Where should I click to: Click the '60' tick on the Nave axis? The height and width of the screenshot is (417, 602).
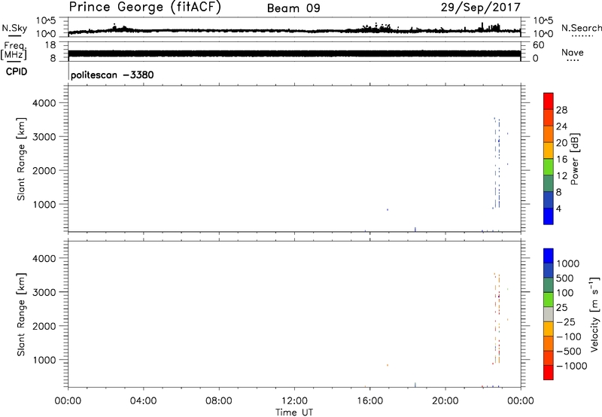click(538, 45)
